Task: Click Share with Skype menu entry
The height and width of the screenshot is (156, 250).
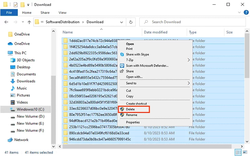Action: (137, 54)
